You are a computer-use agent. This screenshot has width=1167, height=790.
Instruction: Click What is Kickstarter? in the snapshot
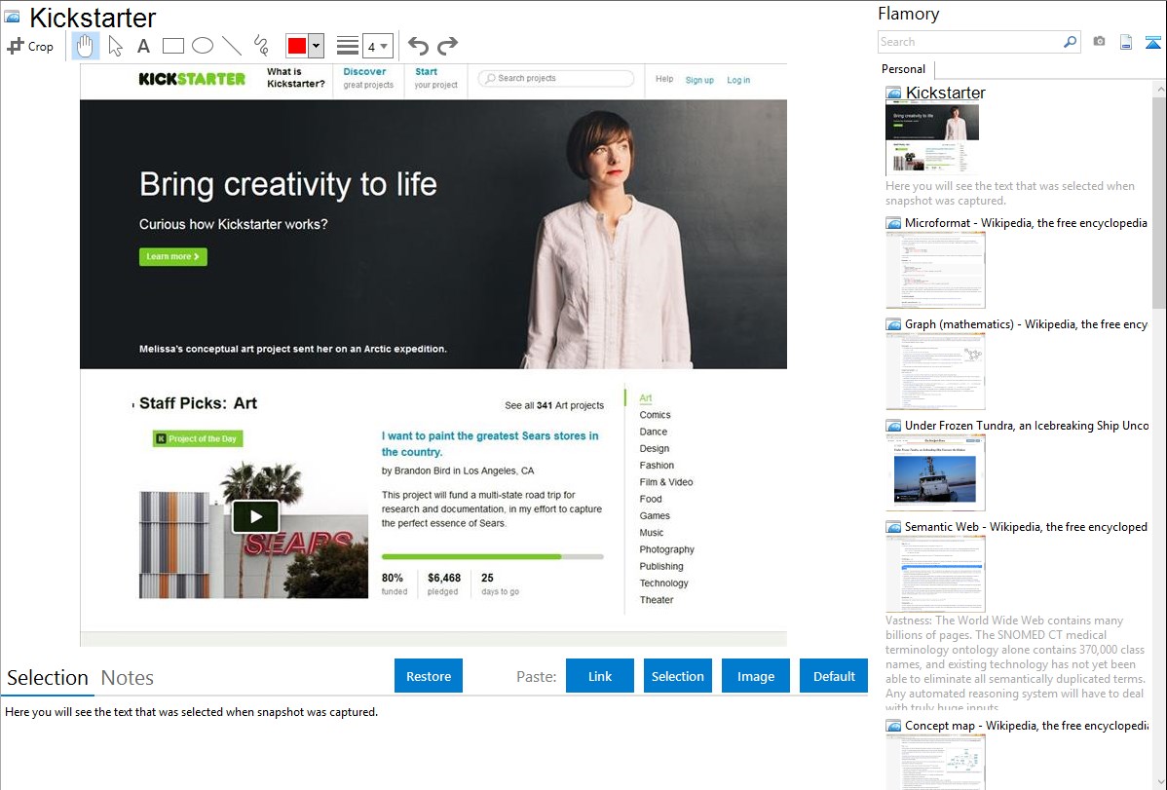tap(295, 78)
